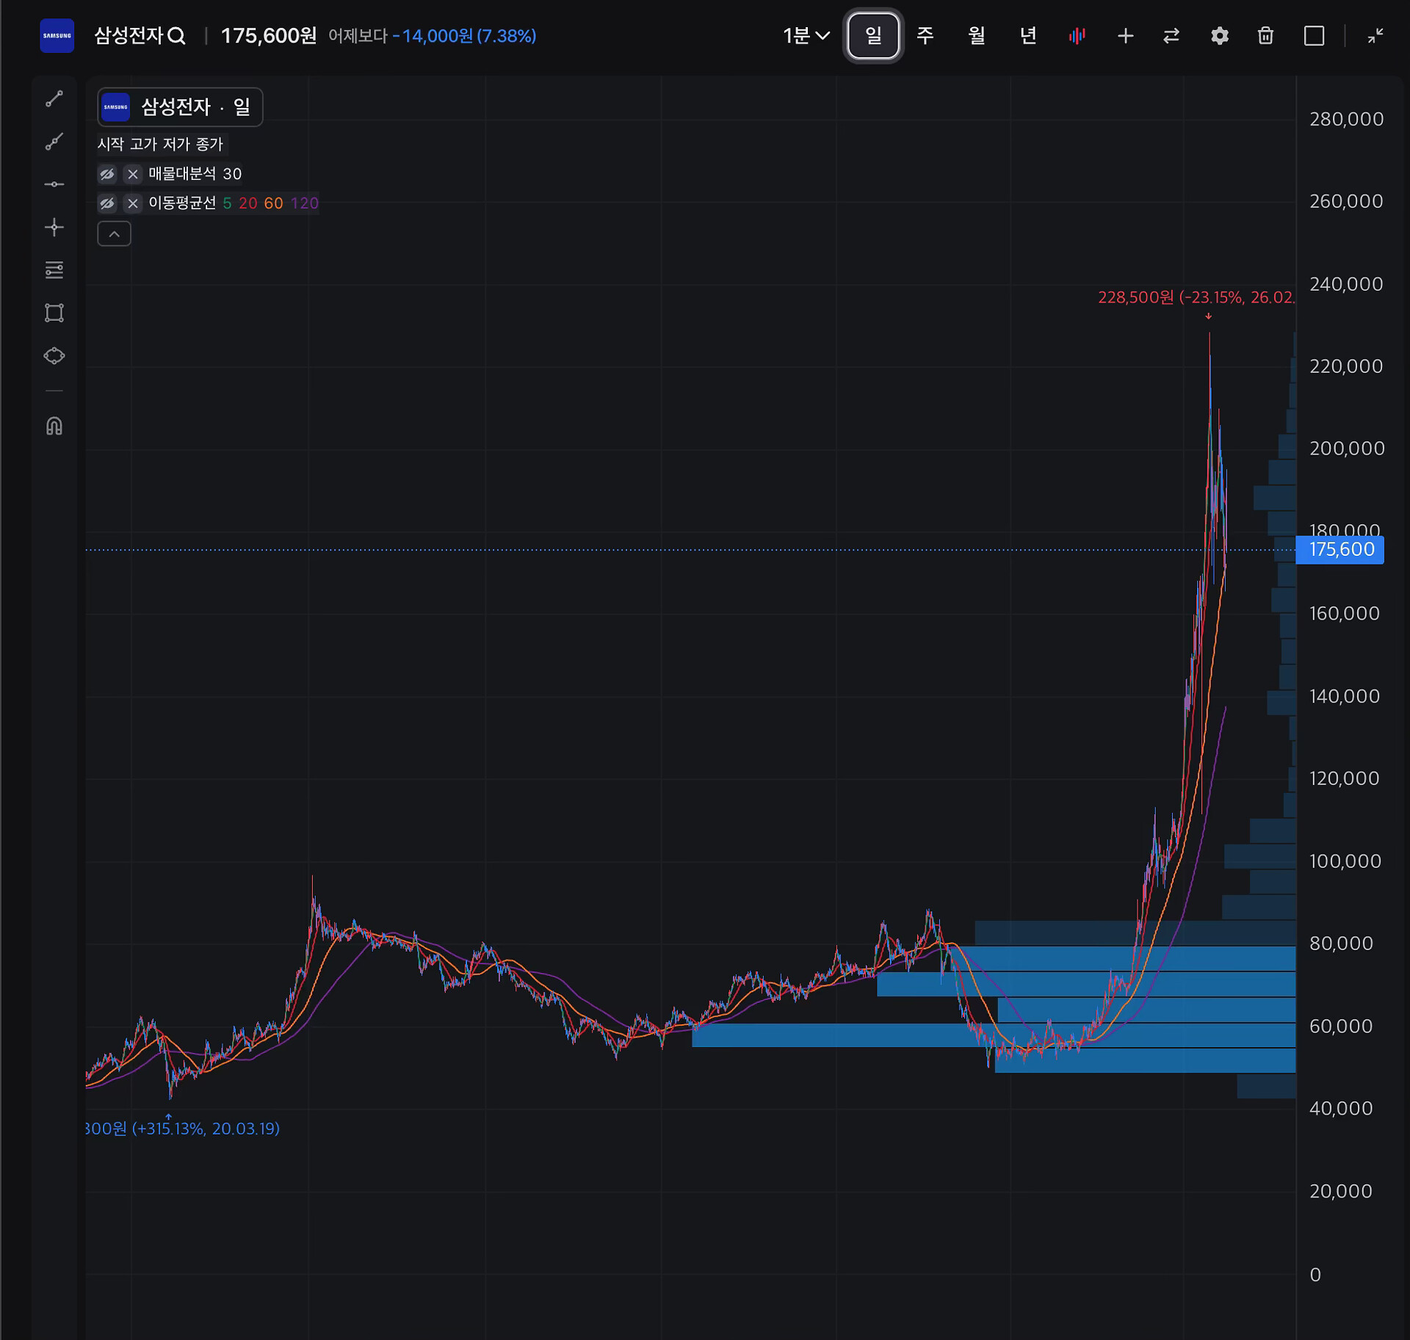Open the 삼성전자 · 일 symbol selector
The image size is (1410, 1340).
point(180,107)
